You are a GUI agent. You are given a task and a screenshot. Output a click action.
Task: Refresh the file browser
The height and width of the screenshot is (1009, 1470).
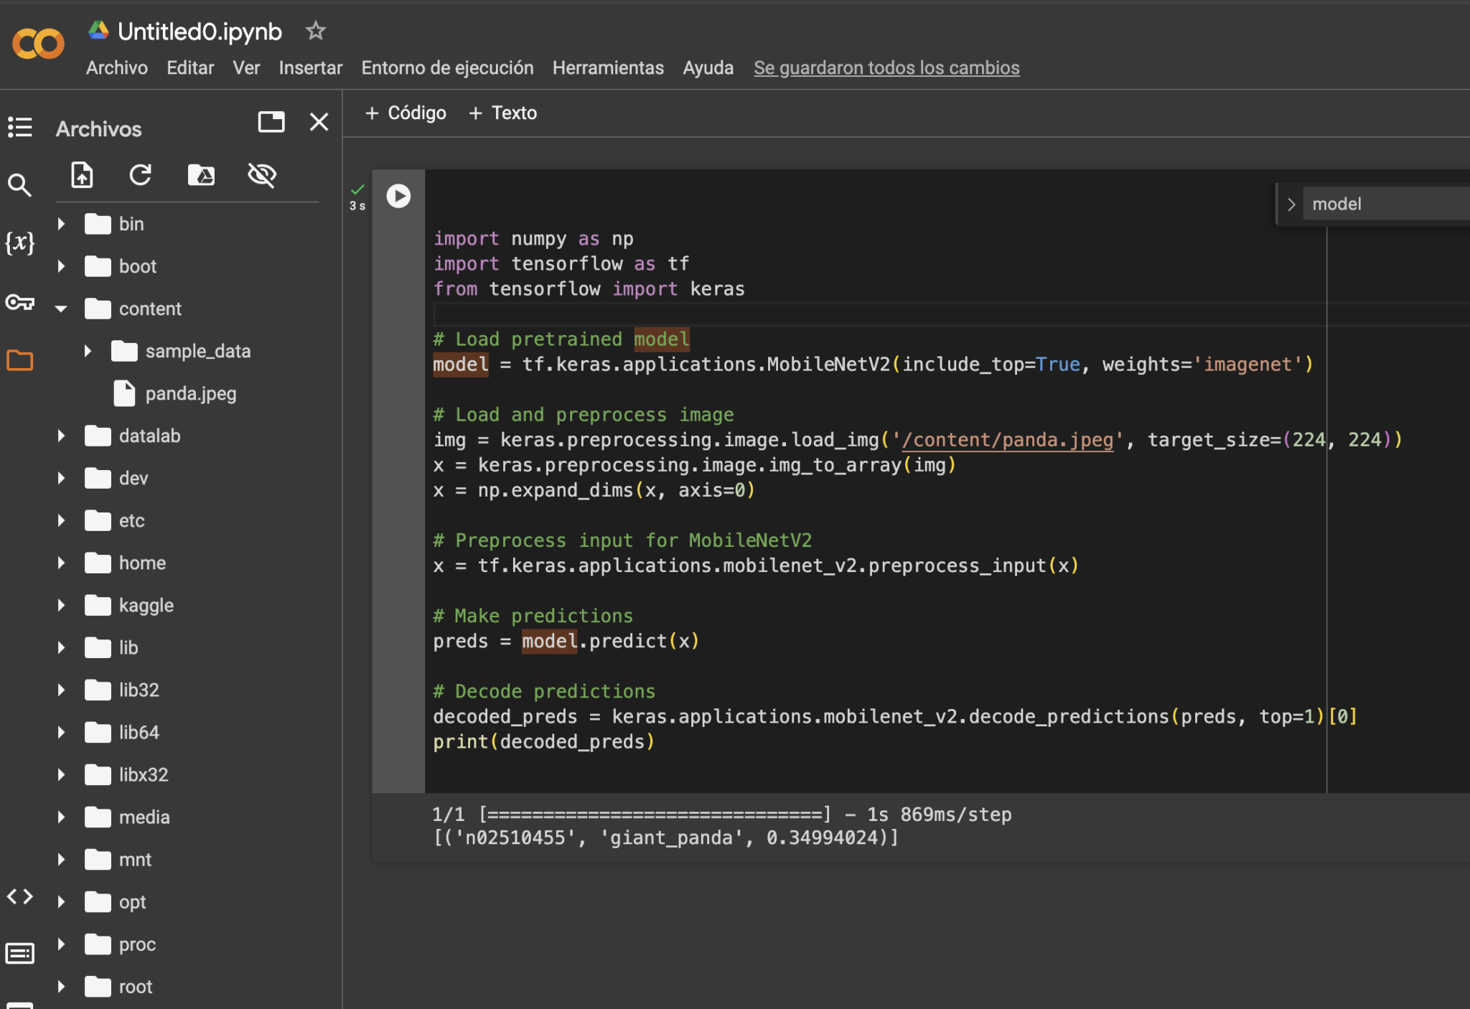pos(140,175)
